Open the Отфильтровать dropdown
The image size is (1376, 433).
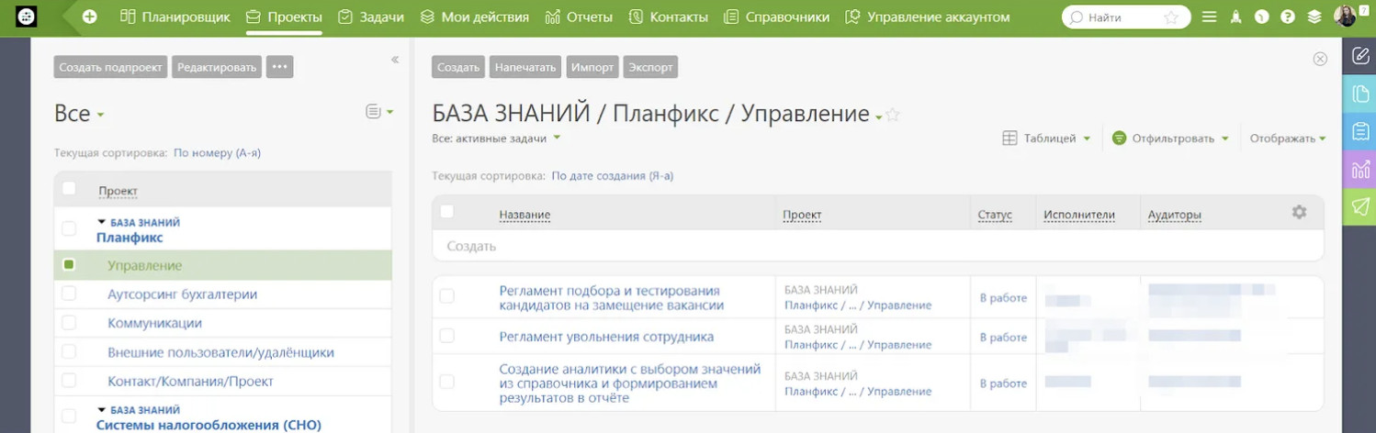(x=1180, y=139)
